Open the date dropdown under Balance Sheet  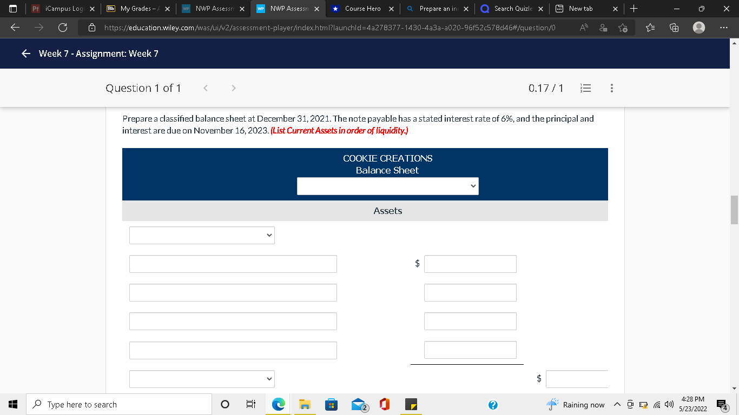click(387, 186)
